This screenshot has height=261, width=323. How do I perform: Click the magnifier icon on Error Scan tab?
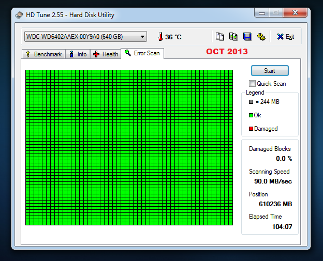128,53
